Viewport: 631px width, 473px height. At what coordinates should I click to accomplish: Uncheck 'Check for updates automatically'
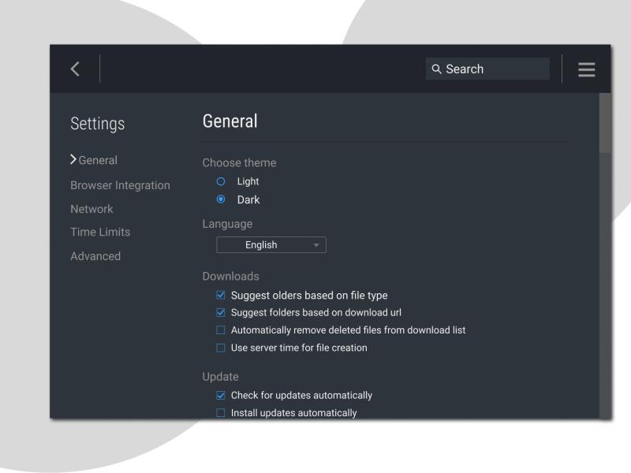pyautogui.click(x=221, y=395)
